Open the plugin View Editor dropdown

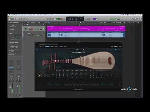pyautogui.click(x=116, y=47)
